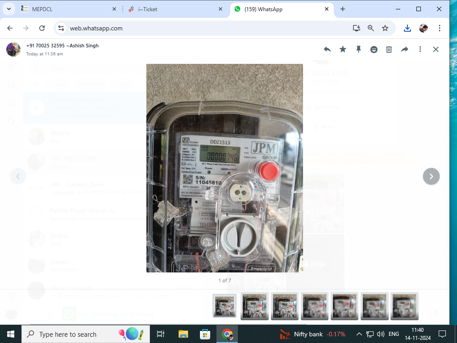Select the fourth thumbnail in the strip

(315, 306)
